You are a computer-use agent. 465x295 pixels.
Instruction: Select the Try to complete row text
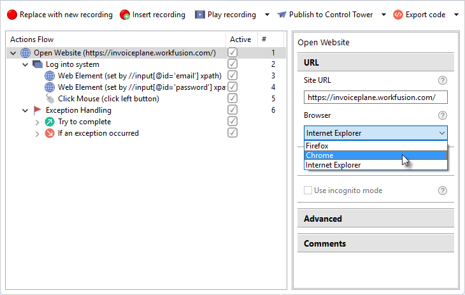[x=85, y=122]
